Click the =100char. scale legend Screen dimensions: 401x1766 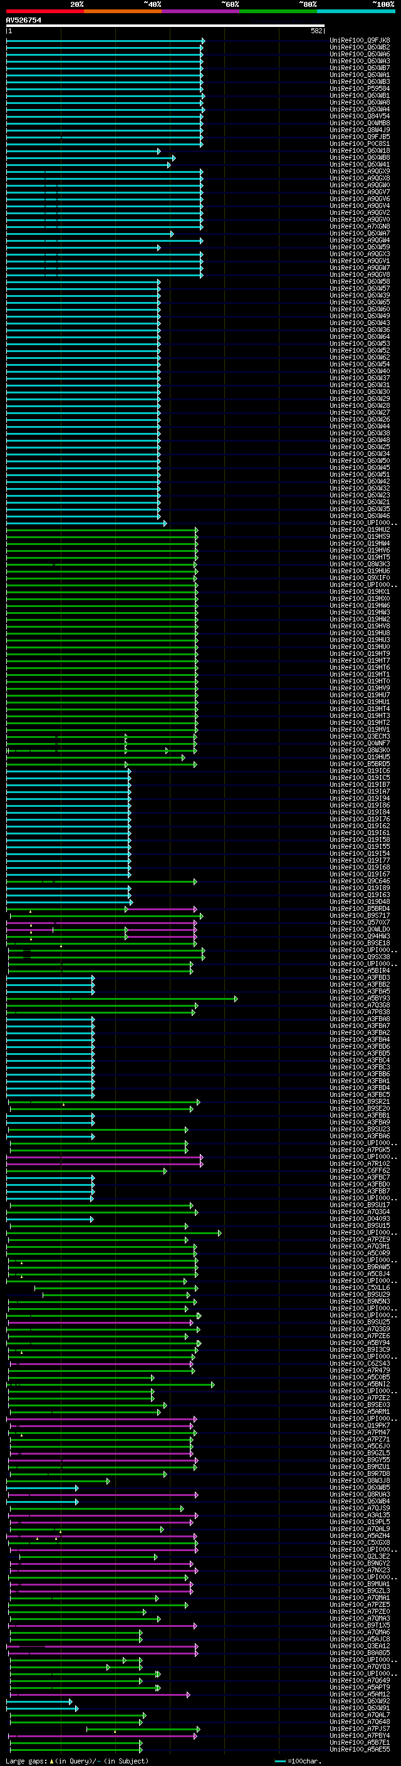tap(298, 1760)
